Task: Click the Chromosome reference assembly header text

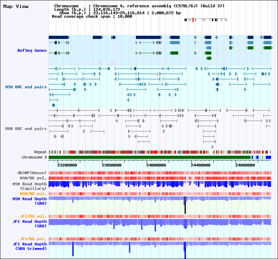Action: pyautogui.click(x=139, y=6)
